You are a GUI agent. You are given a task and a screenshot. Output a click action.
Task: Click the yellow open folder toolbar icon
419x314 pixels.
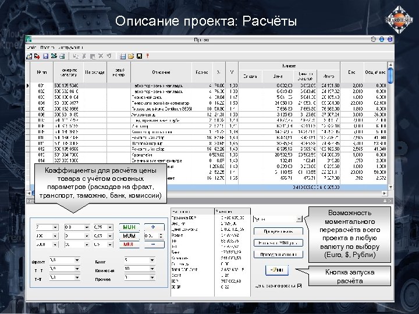point(131,56)
